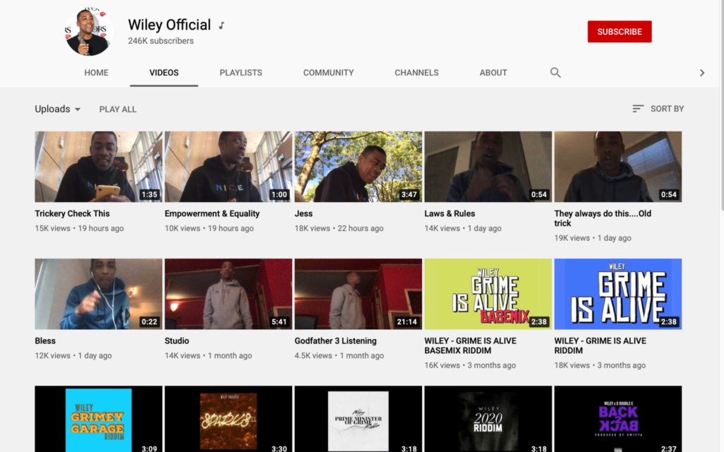Play the Bless video thumbnail
The width and height of the screenshot is (724, 452).
(x=98, y=294)
